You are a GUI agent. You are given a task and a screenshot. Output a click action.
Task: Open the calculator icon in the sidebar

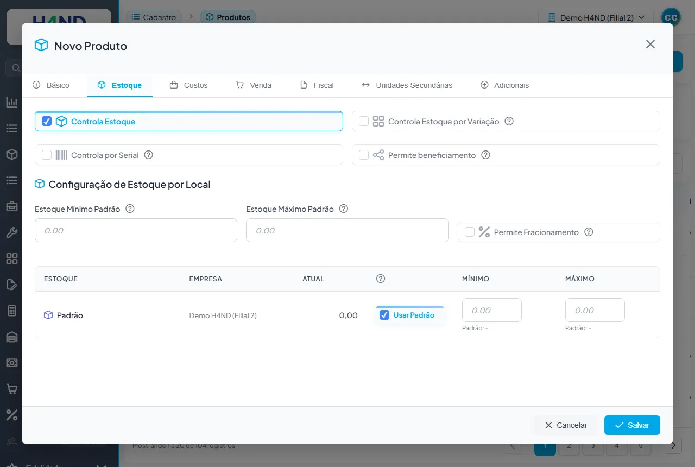[11, 311]
